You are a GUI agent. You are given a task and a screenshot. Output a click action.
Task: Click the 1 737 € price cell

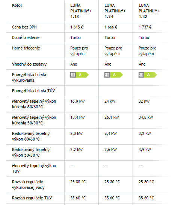[x=145, y=27]
